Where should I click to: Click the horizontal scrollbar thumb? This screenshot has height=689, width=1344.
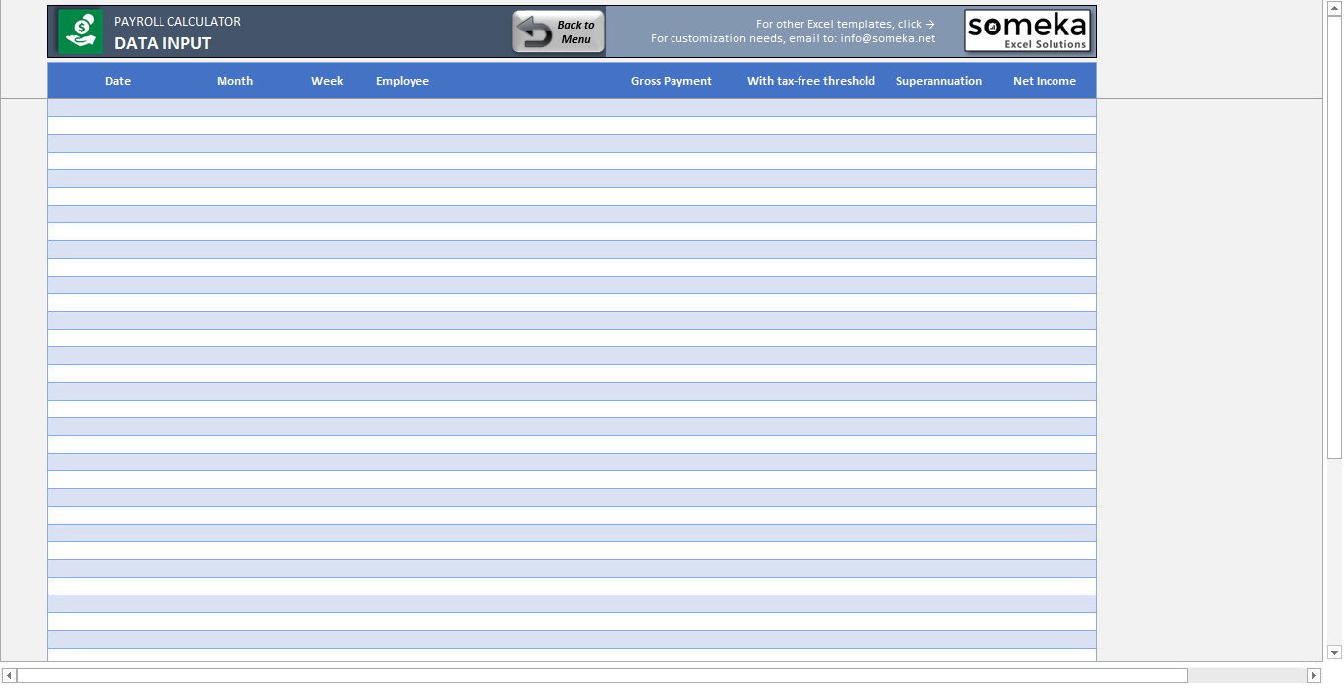(603, 675)
